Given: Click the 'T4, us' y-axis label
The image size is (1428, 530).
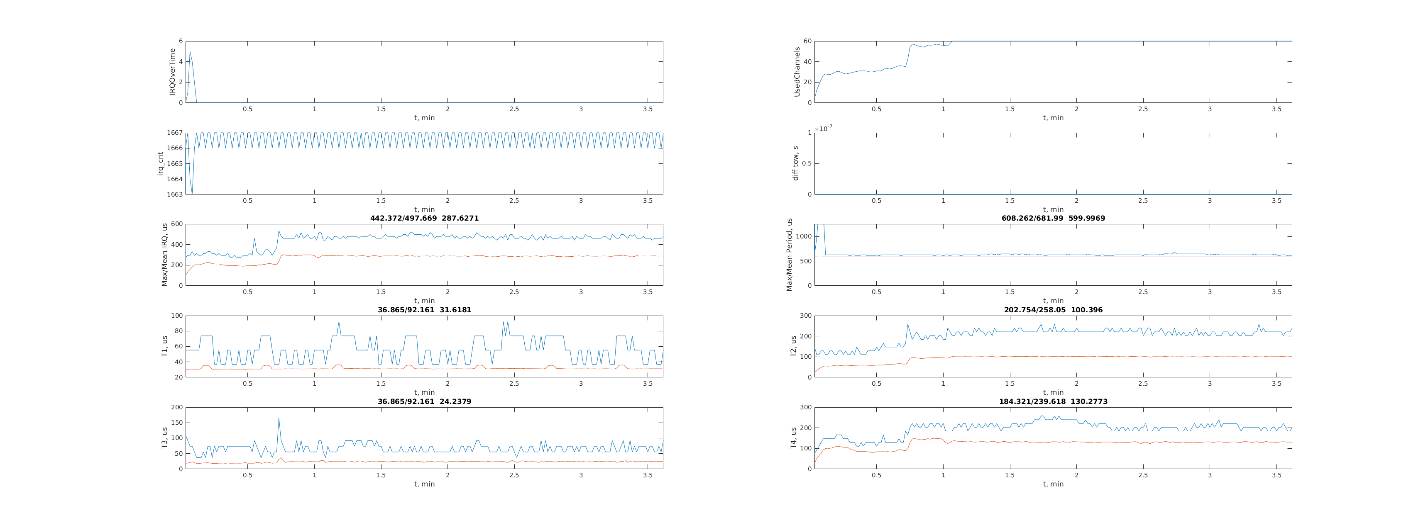Looking at the screenshot, I should 793,438.
